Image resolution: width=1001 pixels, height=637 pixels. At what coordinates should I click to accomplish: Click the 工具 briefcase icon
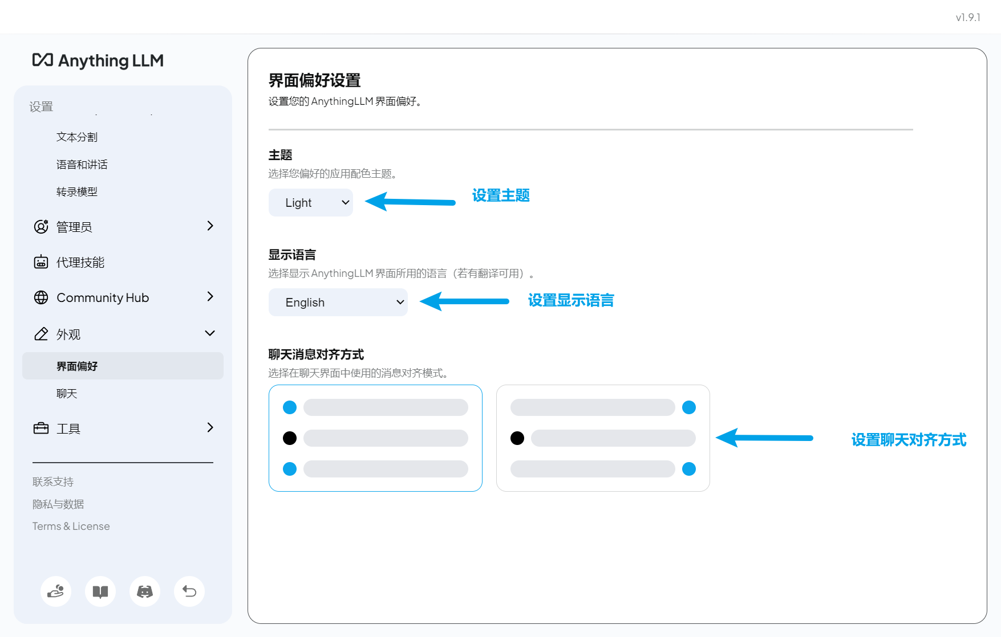[x=41, y=428]
